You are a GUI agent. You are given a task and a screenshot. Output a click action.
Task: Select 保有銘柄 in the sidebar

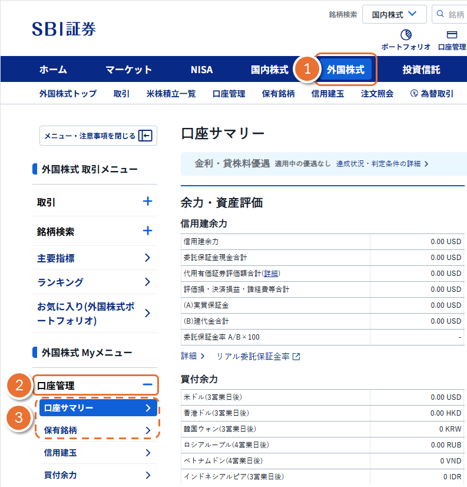pos(97,430)
